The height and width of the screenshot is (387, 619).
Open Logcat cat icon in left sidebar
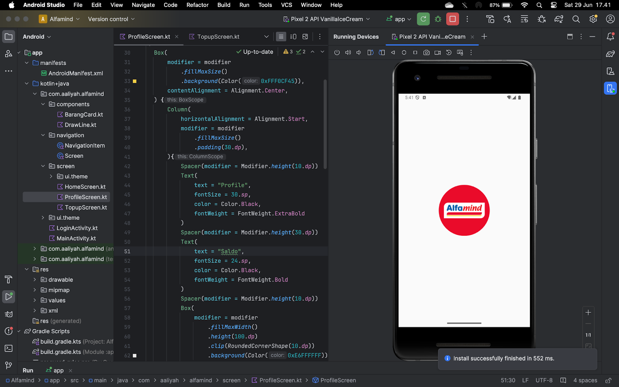9,314
